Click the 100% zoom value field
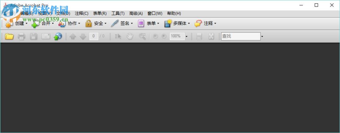The height and width of the screenshot is (133, 340). click(177, 36)
